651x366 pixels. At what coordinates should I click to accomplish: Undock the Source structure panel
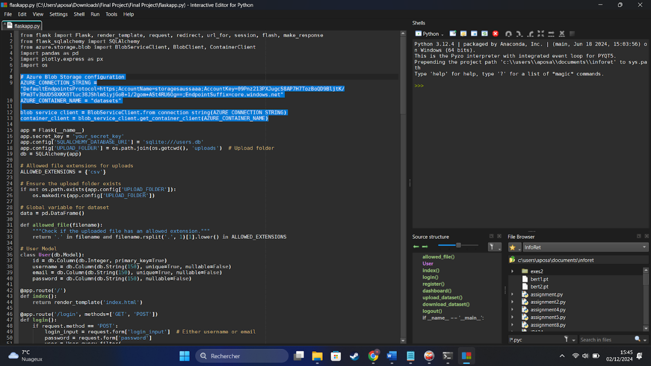tap(492, 236)
